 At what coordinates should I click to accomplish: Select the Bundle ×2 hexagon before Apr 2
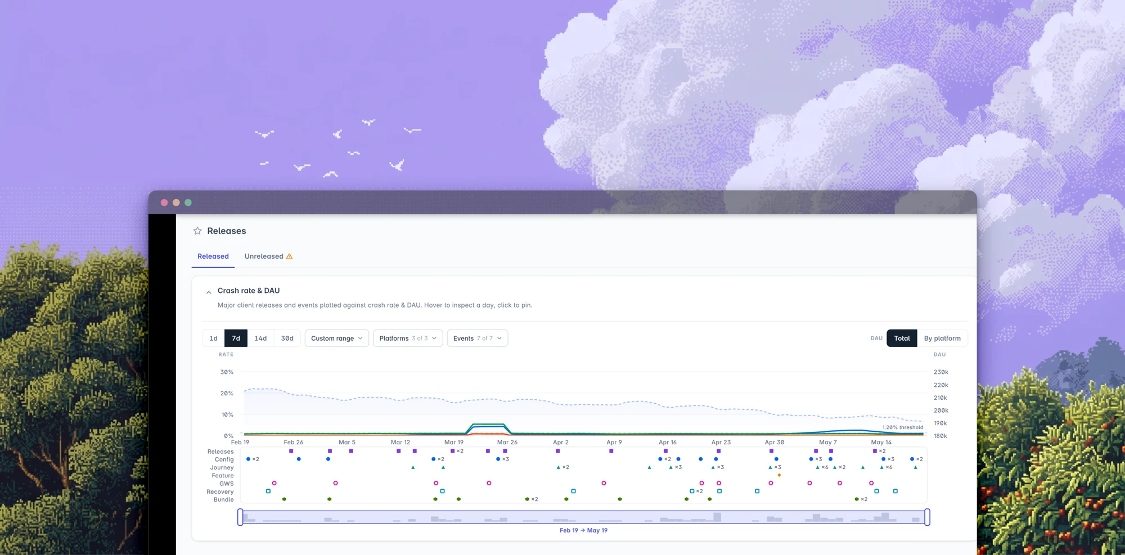click(531, 499)
